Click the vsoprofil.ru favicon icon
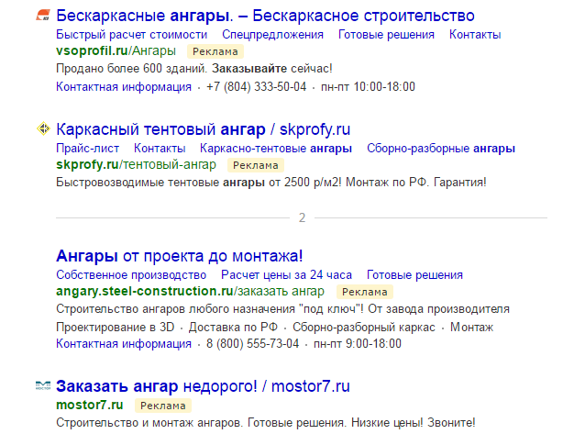 pos(43,16)
